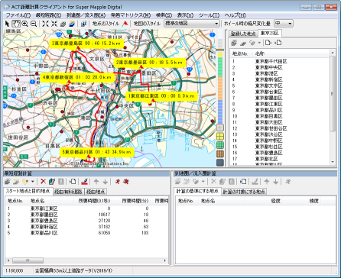
Task: Click the 名称 column header in right list
Action: pyautogui.click(x=291, y=53)
